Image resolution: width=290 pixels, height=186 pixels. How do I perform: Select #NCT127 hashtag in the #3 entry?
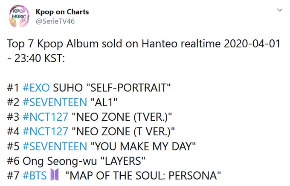click(45, 117)
